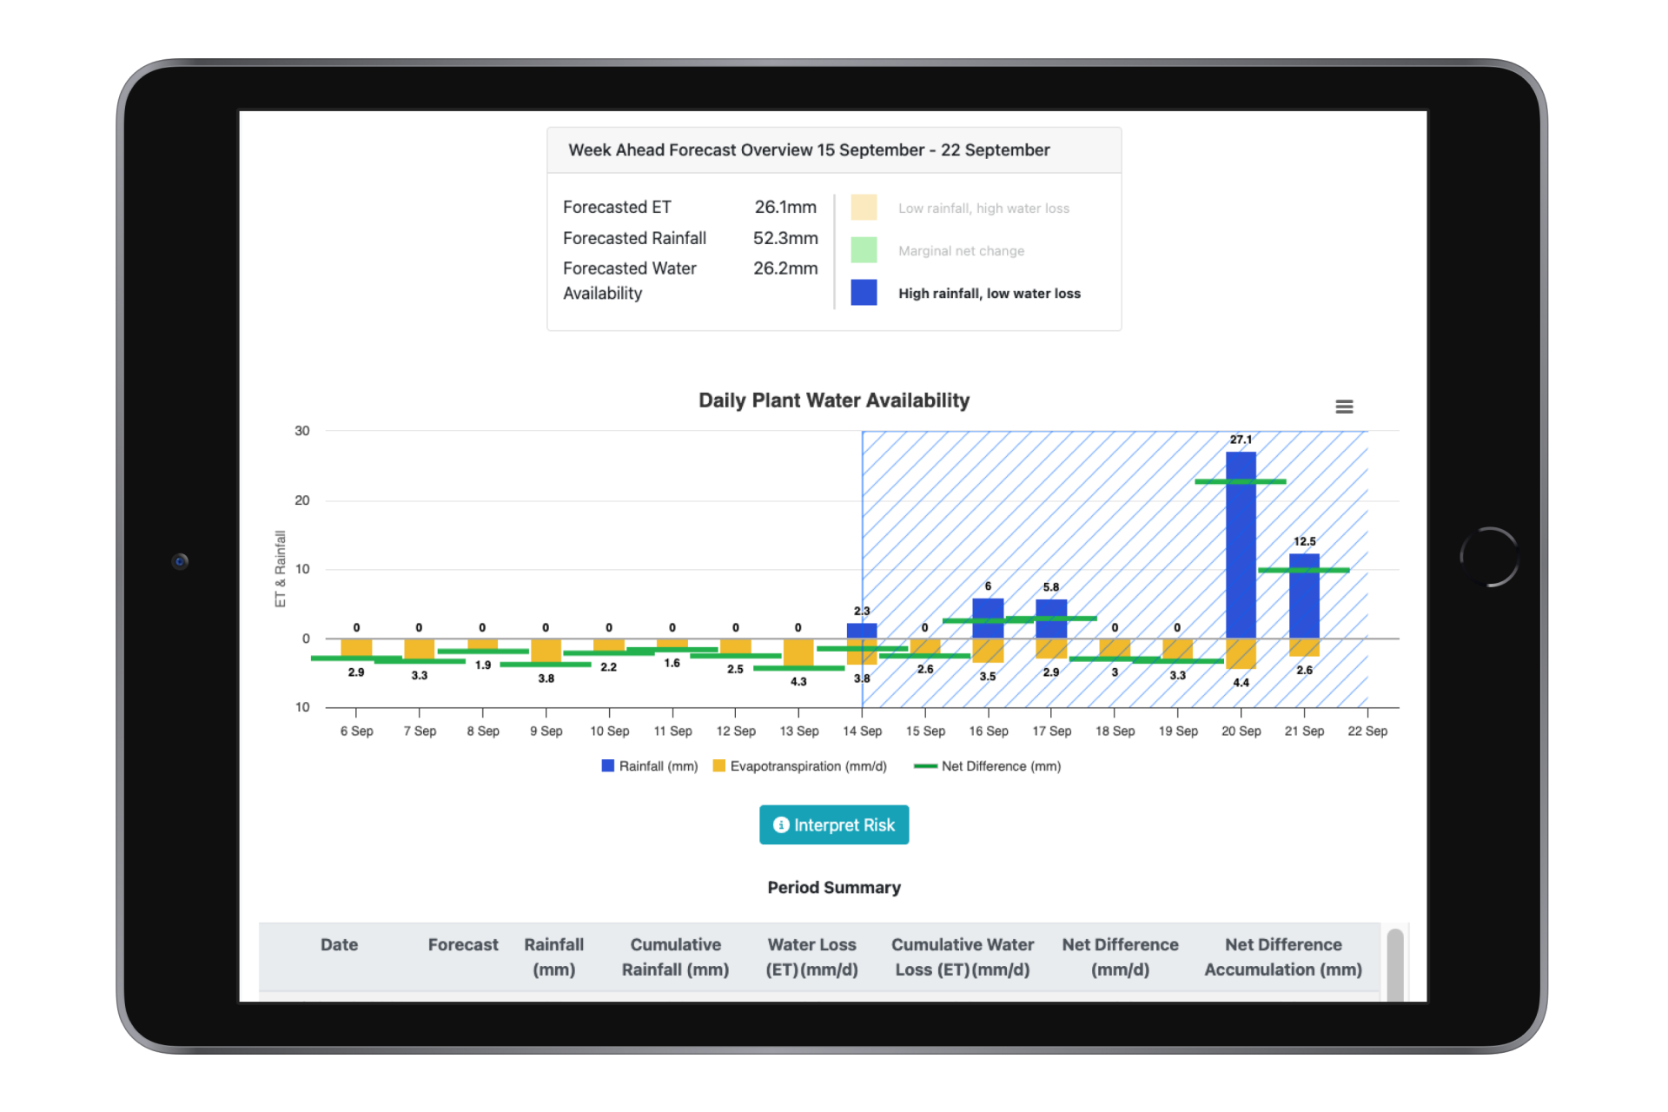Expand the chart menu to show download options
Viewport: 1668px width, 1112px height.
click(x=1344, y=406)
